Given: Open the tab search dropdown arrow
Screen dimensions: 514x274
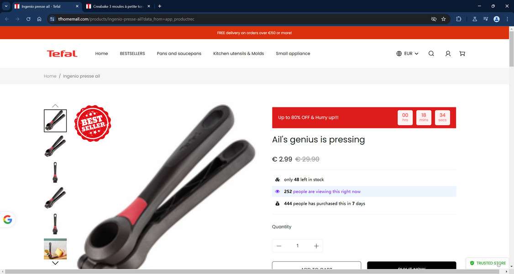Looking at the screenshot, I should tap(6, 6).
